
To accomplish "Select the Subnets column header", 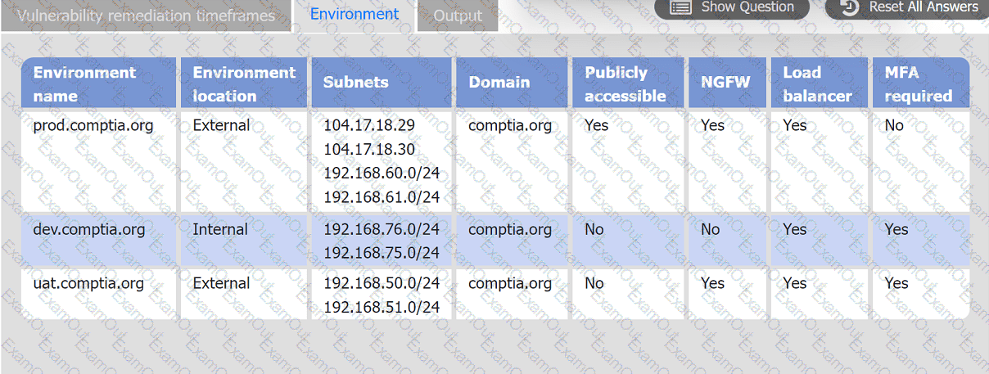I will (356, 82).
